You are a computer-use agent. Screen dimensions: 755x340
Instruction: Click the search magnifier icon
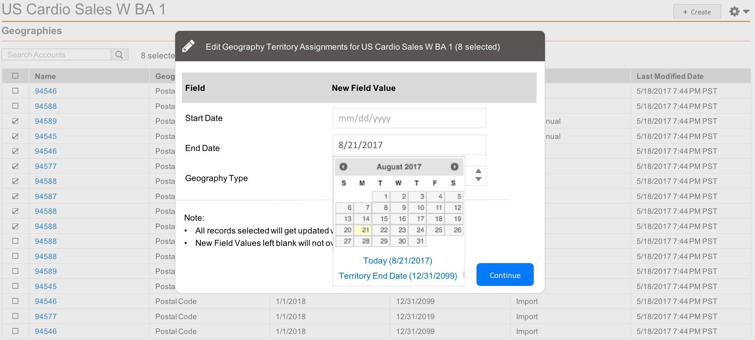(119, 55)
